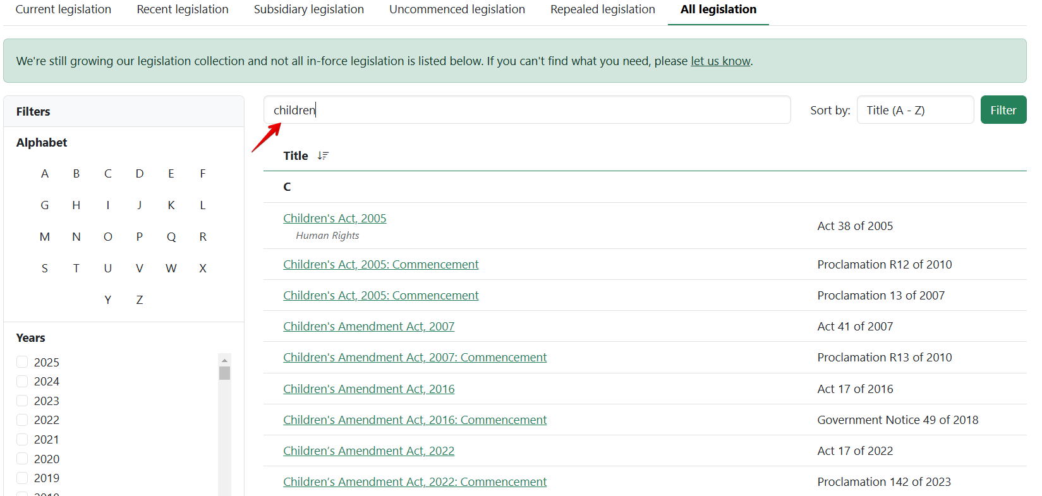This screenshot has width=1042, height=496.
Task: Enable the 2023 year filter checkbox
Action: [x=22, y=401]
